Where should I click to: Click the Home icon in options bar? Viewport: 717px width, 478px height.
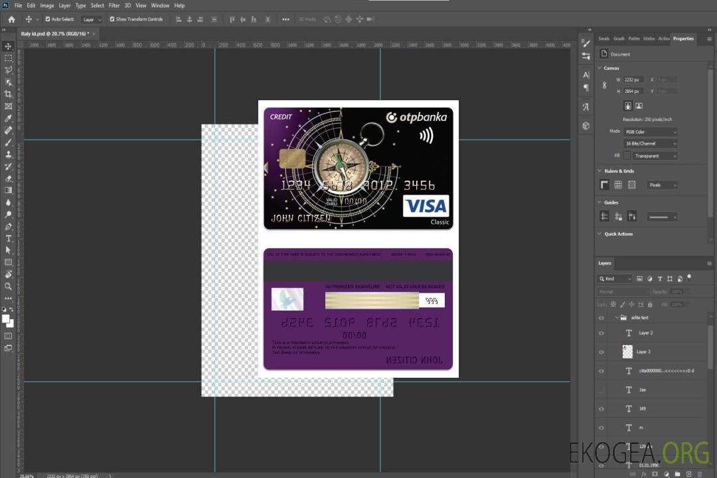click(11, 19)
